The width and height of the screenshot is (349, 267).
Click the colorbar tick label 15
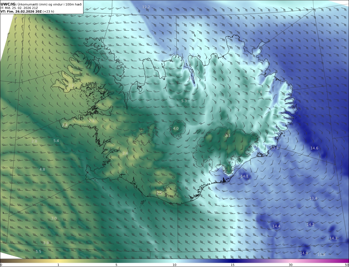click(x=233, y=265)
